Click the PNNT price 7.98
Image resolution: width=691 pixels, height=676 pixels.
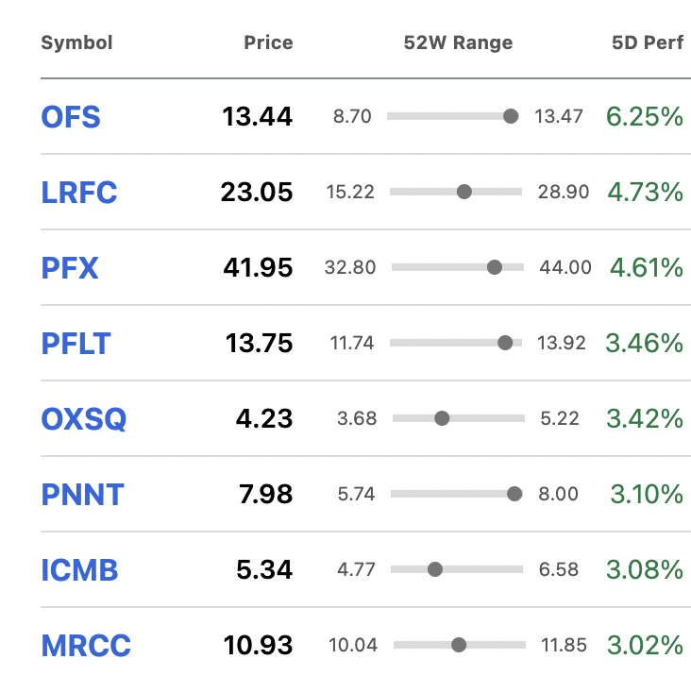pyautogui.click(x=266, y=494)
